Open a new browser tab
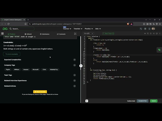Image resolution: width=162 pixels, height=121 pixels. [x=28, y=20]
